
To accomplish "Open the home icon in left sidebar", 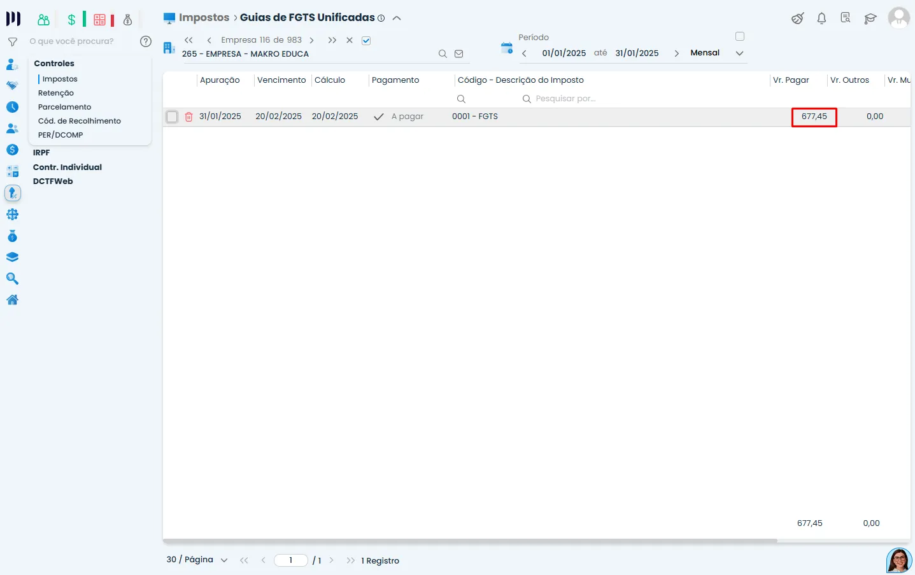I will tap(12, 300).
